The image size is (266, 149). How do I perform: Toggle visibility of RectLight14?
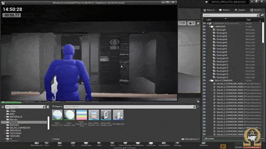204,71
